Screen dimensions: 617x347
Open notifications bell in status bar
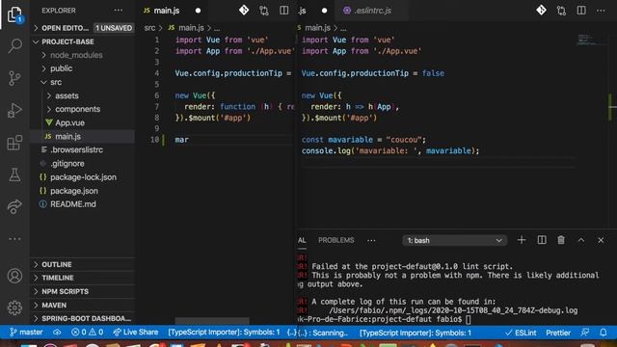click(604, 333)
